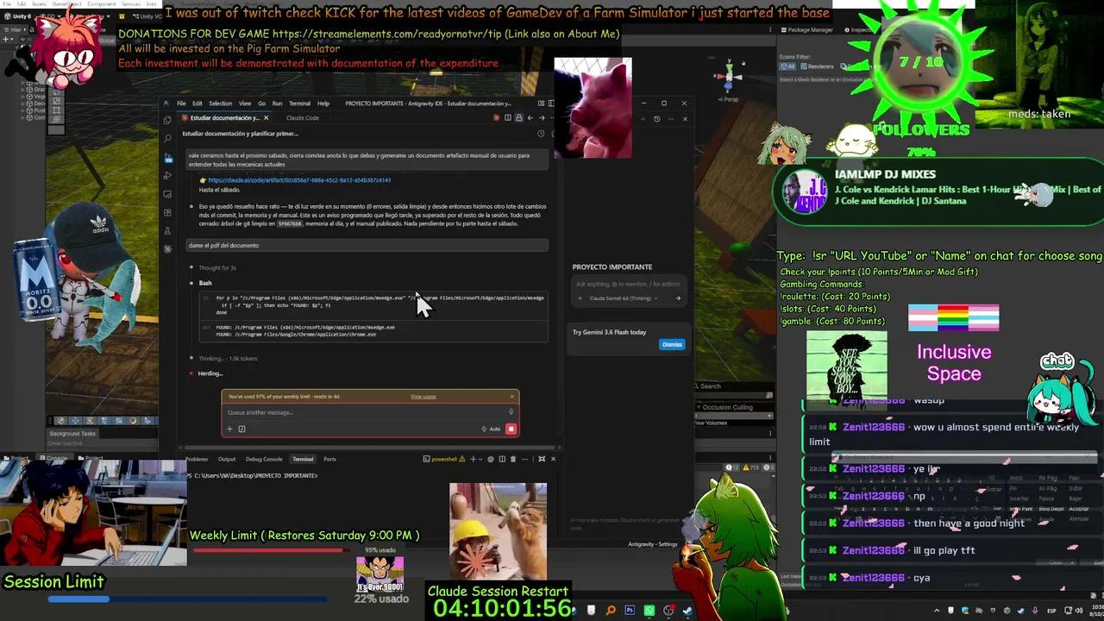Open Photoshop from the Windows taskbar
This screenshot has width=1104, height=621.
click(630, 611)
